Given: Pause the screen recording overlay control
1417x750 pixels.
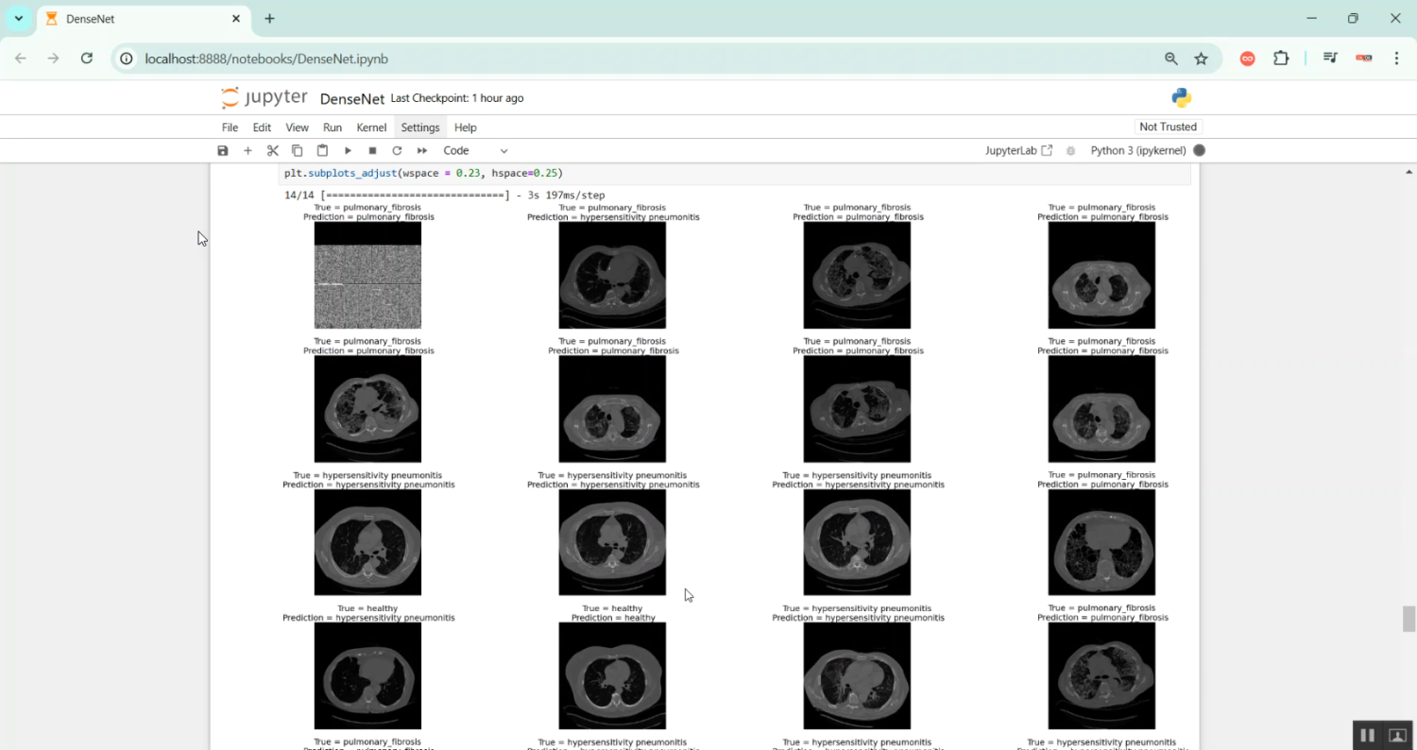Looking at the screenshot, I should coord(1367,735).
